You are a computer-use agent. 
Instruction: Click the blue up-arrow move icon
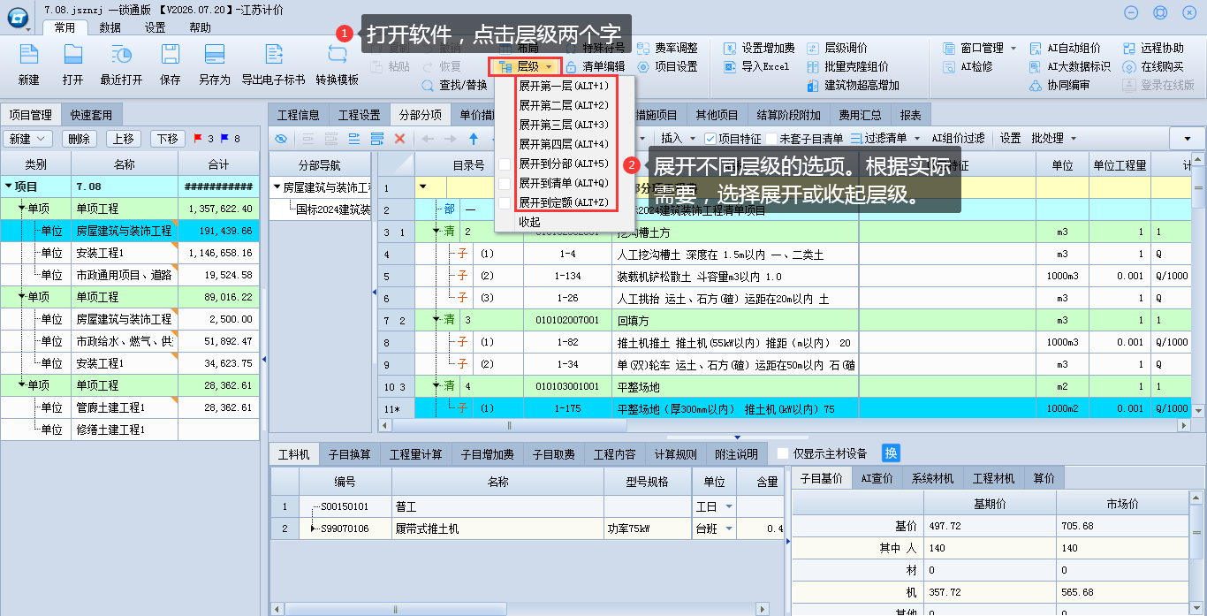pyautogui.click(x=474, y=139)
